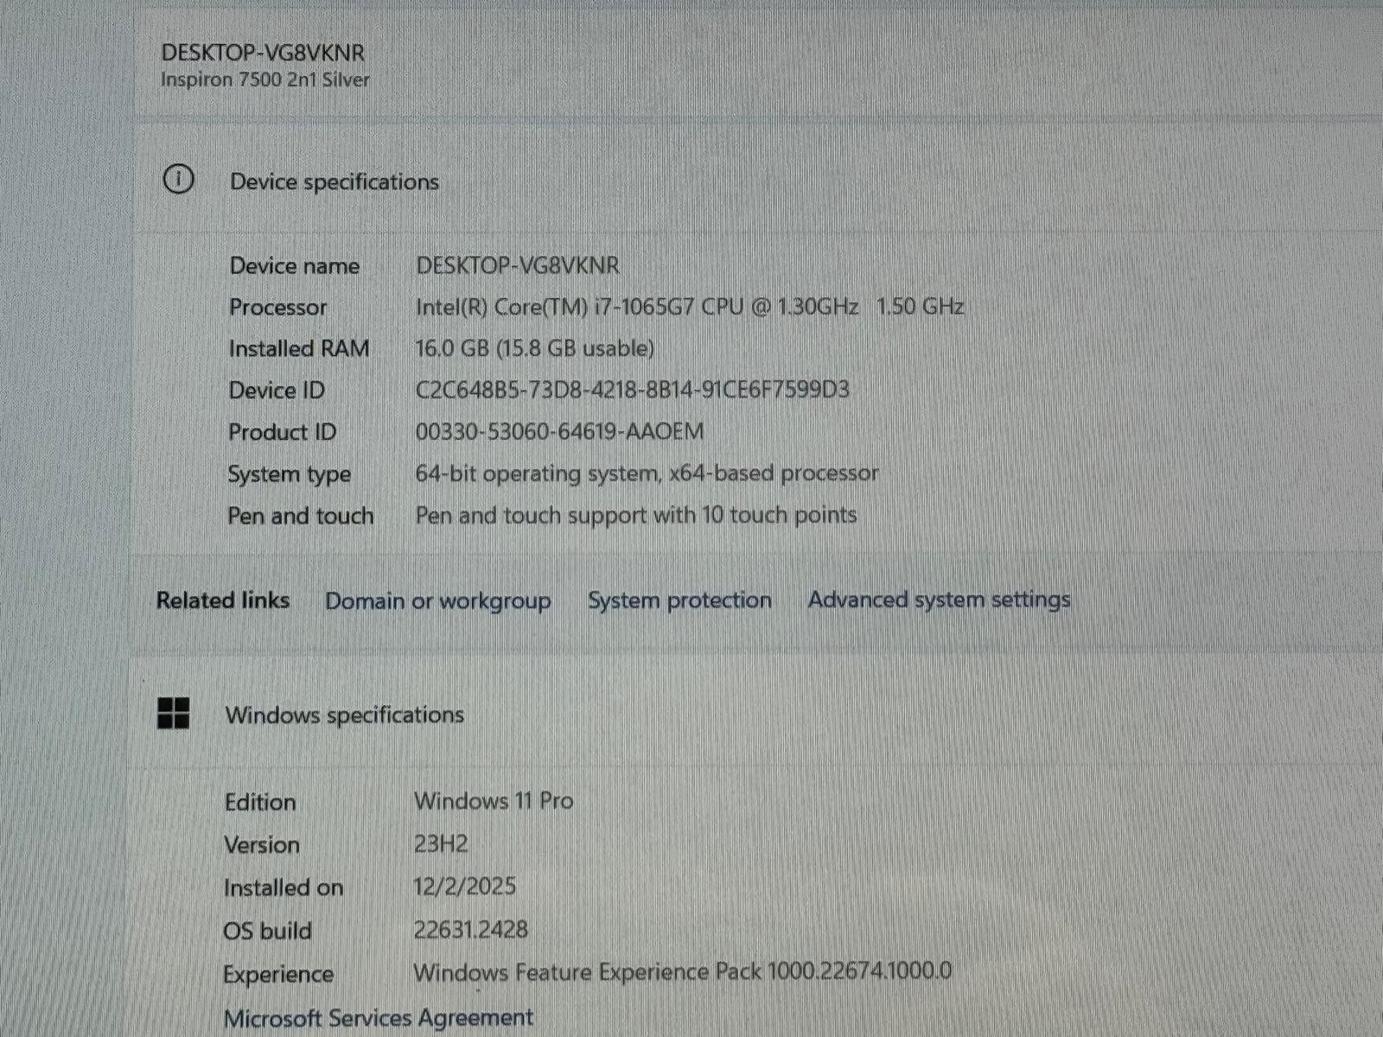
Task: Open Advanced system settings link
Action: pos(939,600)
